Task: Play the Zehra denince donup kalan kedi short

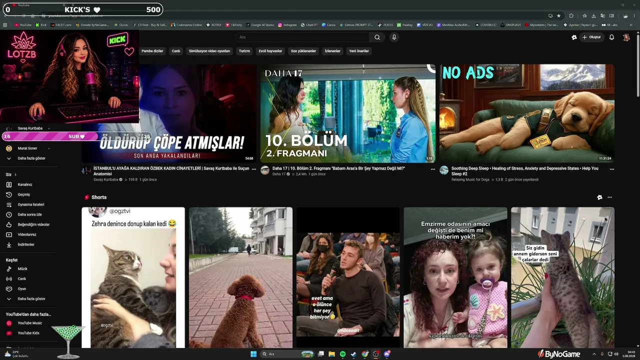Action: (133, 277)
